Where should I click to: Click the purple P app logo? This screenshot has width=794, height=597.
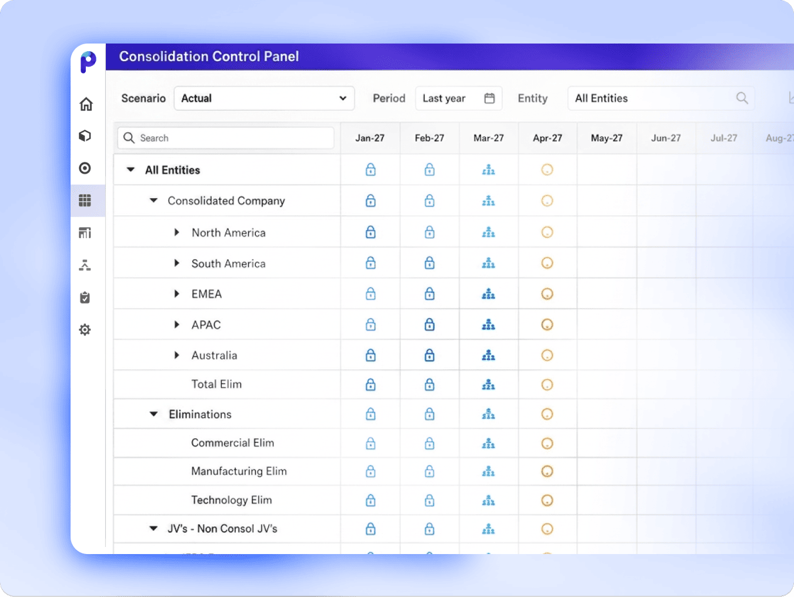coord(88,62)
